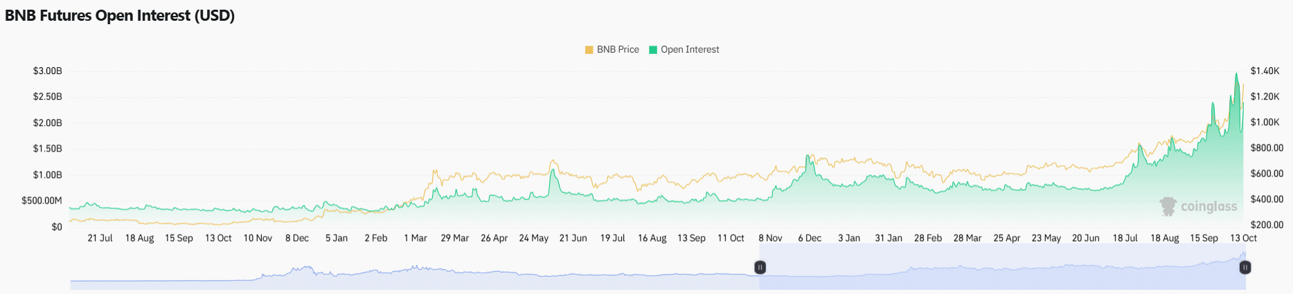
Task: Click the $1.40K right axis label
Action: [1265, 71]
